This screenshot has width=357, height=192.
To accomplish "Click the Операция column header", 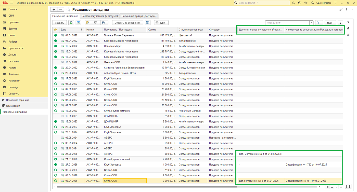I will tap(222, 30).
